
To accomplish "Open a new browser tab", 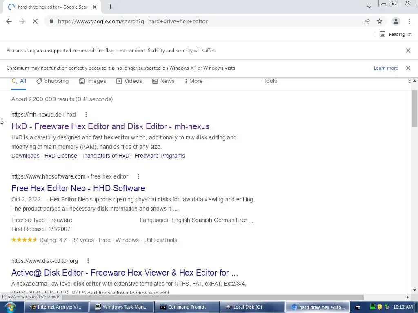I will pyautogui.click(x=110, y=7).
